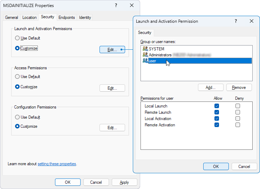The image size is (260, 189).
Task: Click help icon in Launch and Activation Permission
Action: pos(235,21)
